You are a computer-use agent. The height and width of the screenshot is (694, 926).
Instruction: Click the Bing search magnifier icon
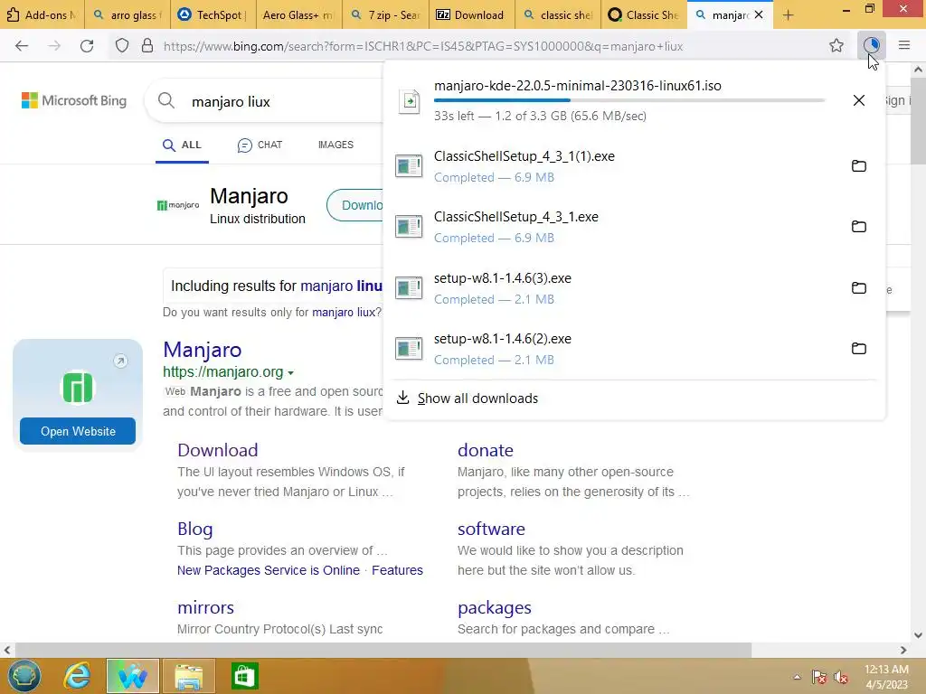pyautogui.click(x=166, y=100)
